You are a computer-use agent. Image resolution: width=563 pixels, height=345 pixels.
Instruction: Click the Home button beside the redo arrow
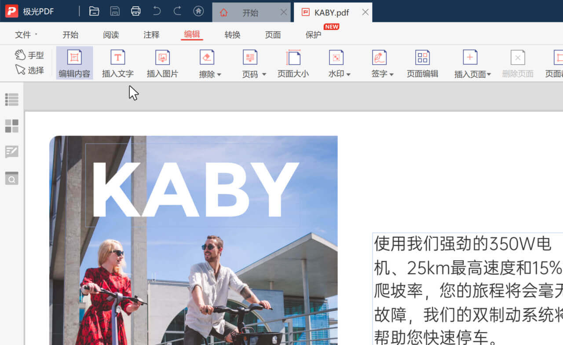tap(198, 11)
